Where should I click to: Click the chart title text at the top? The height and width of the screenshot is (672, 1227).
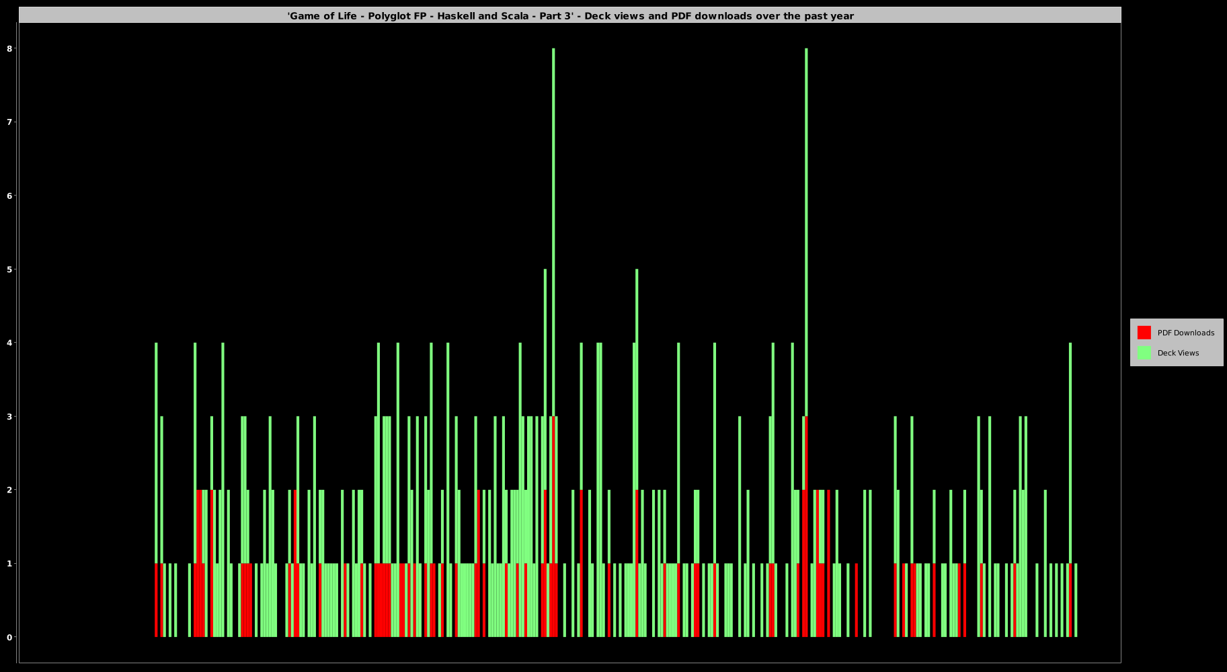click(570, 15)
